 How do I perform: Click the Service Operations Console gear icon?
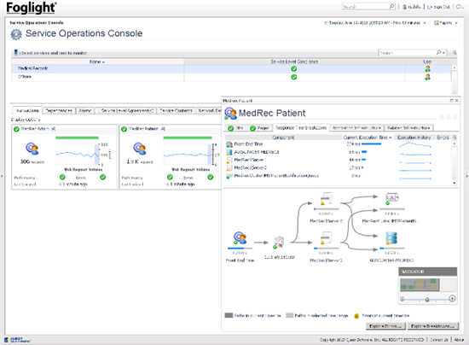pyautogui.click(x=16, y=34)
